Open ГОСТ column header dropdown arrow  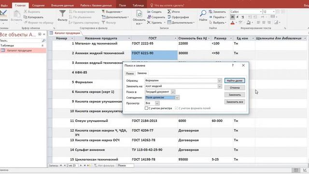tap(175, 38)
